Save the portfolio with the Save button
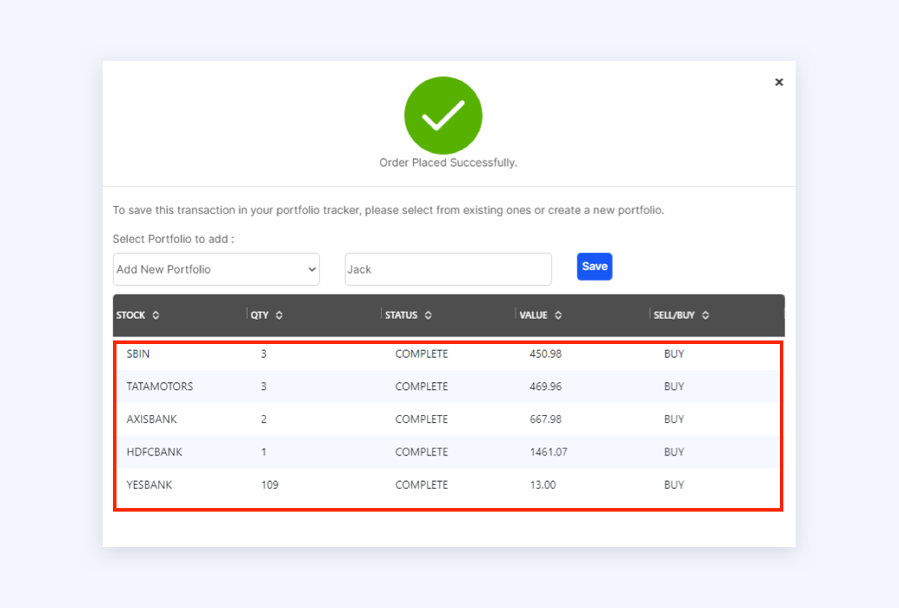Screen dimensions: 899x608 595,266
